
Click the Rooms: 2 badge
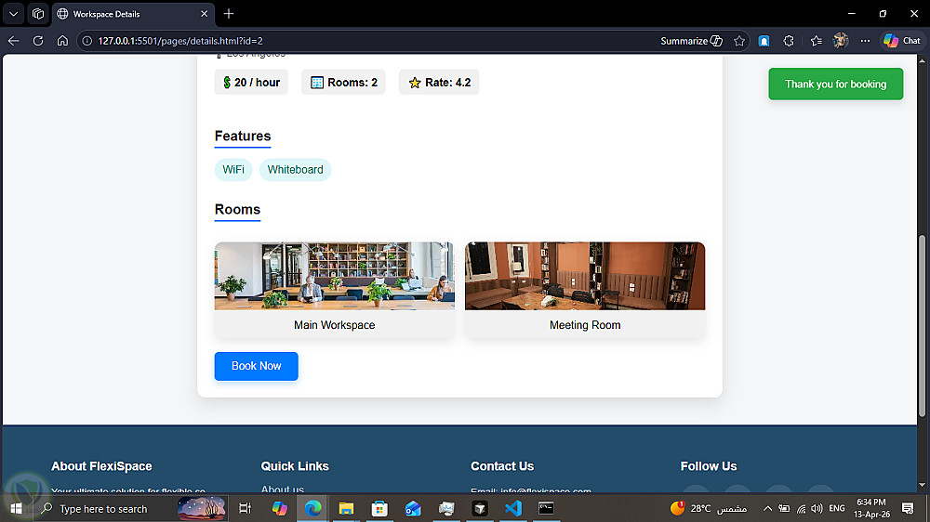(x=343, y=83)
